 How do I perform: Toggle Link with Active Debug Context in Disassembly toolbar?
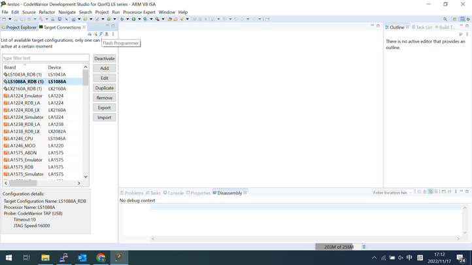pyautogui.click(x=430, y=191)
